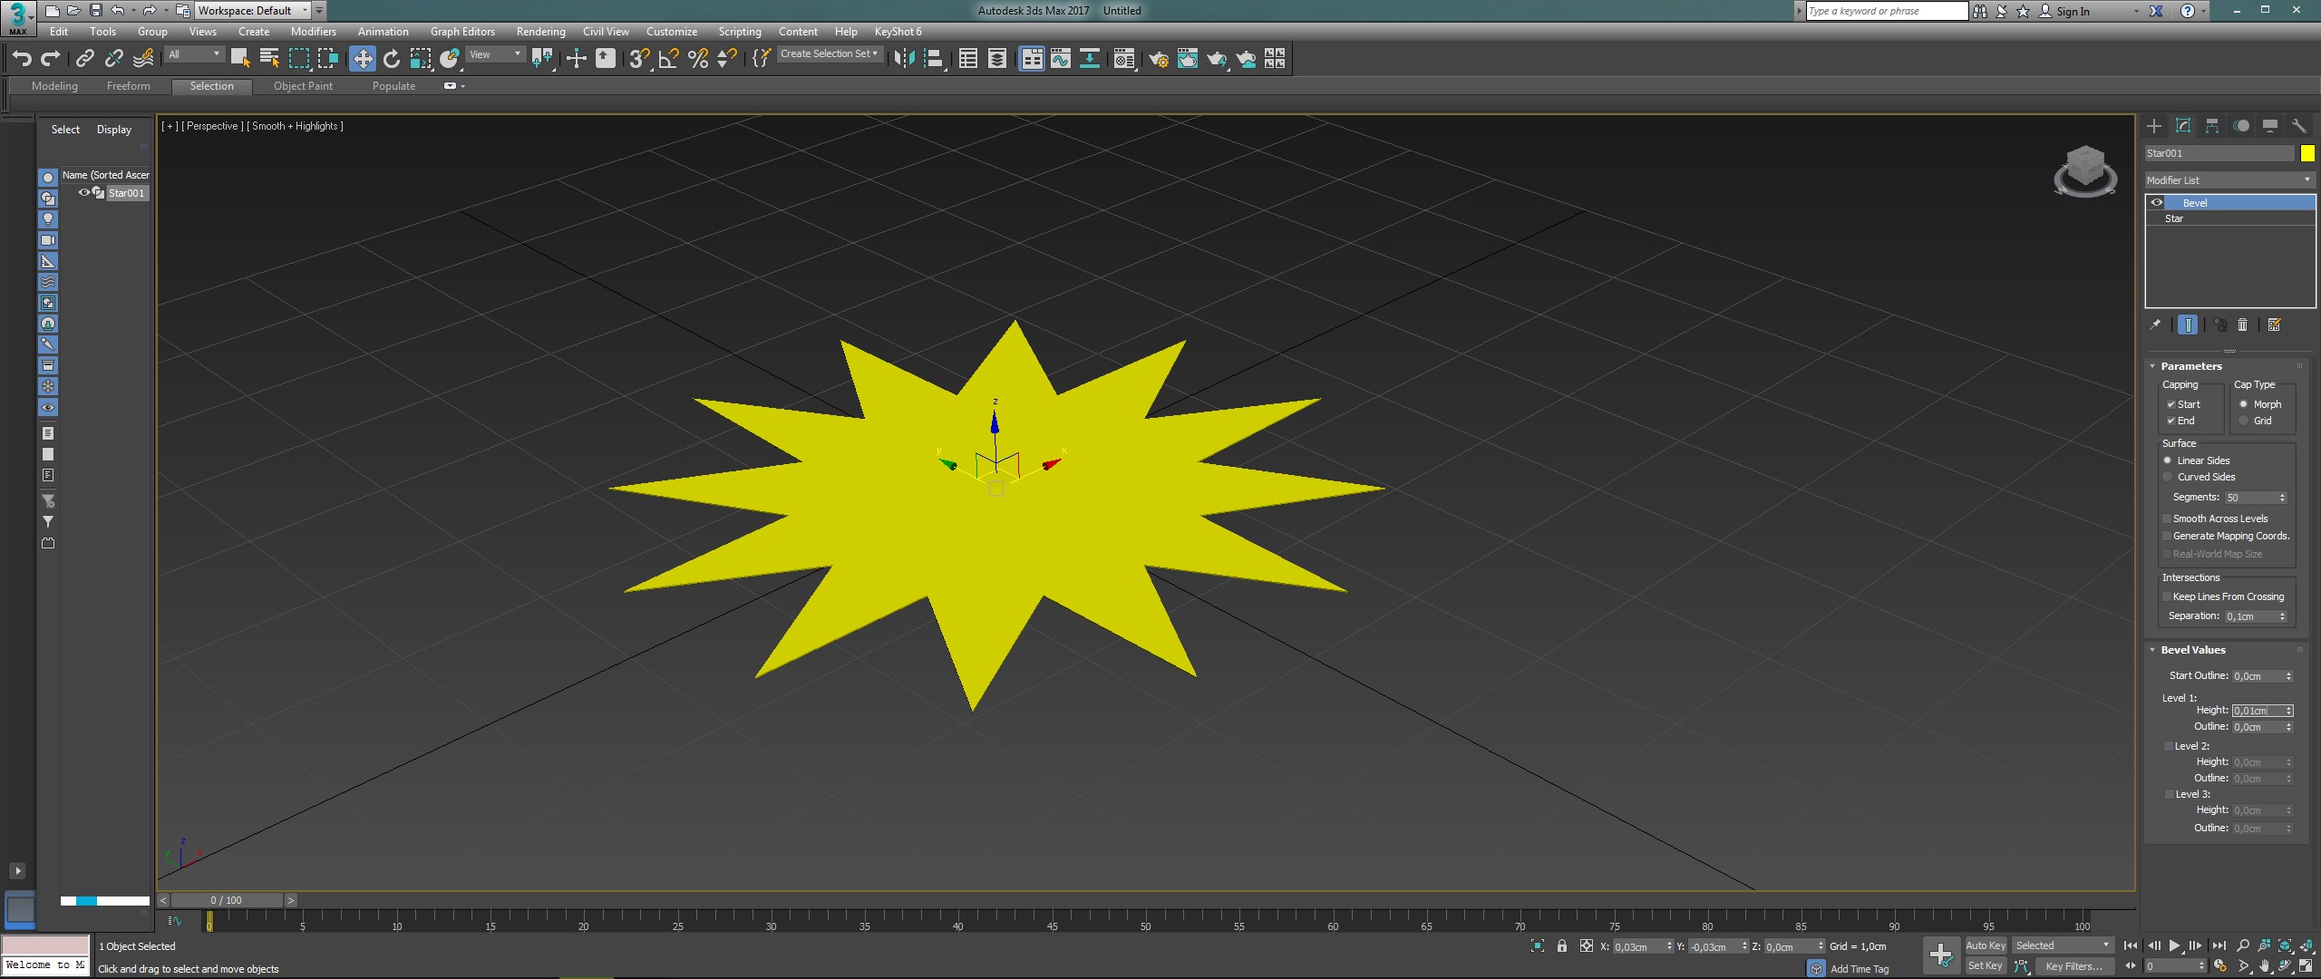Select Curved Sides radio option
2321x979 pixels.
(x=2168, y=477)
